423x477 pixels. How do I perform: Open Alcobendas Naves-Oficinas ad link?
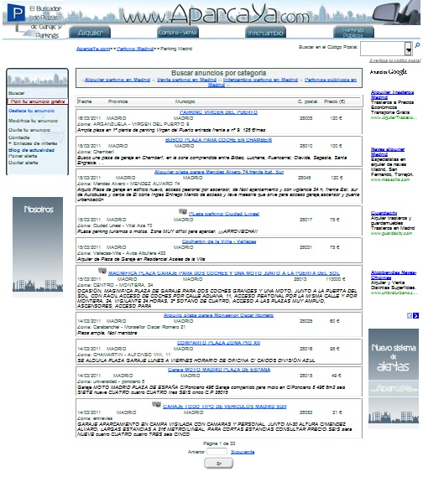[x=394, y=275]
